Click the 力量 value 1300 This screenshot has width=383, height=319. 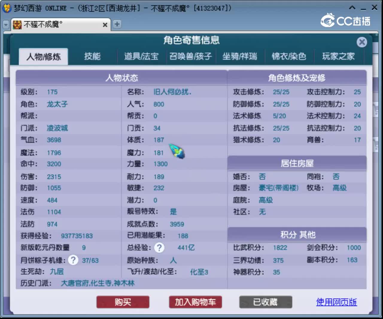(161, 164)
